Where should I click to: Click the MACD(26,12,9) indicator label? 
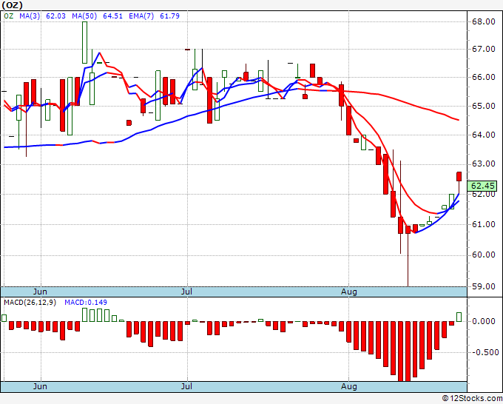pos(30,303)
